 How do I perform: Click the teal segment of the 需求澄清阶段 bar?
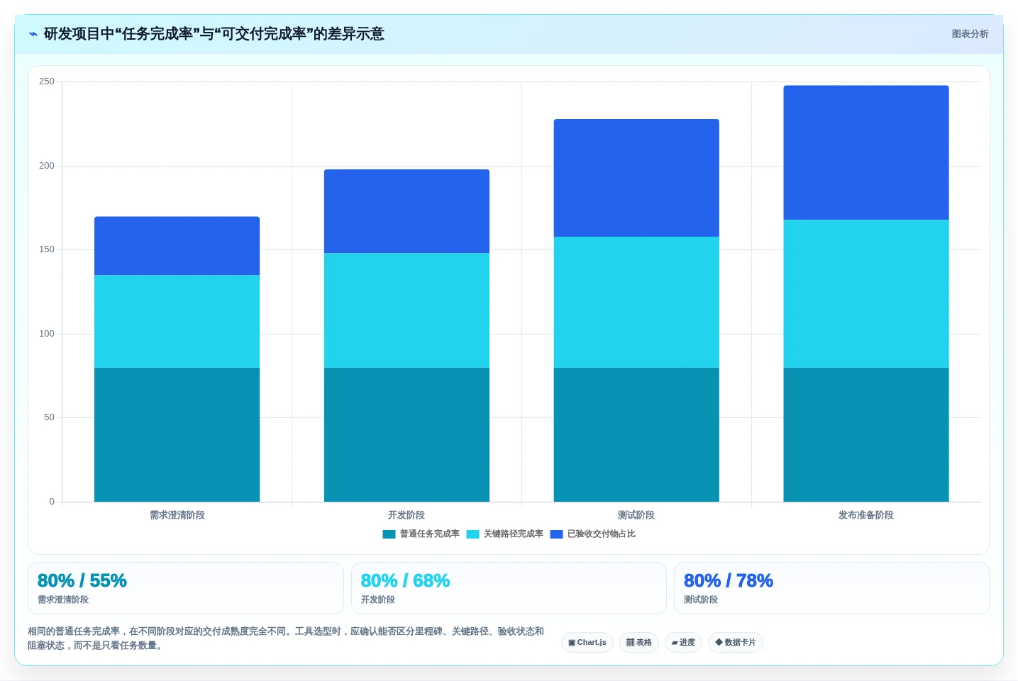(177, 435)
